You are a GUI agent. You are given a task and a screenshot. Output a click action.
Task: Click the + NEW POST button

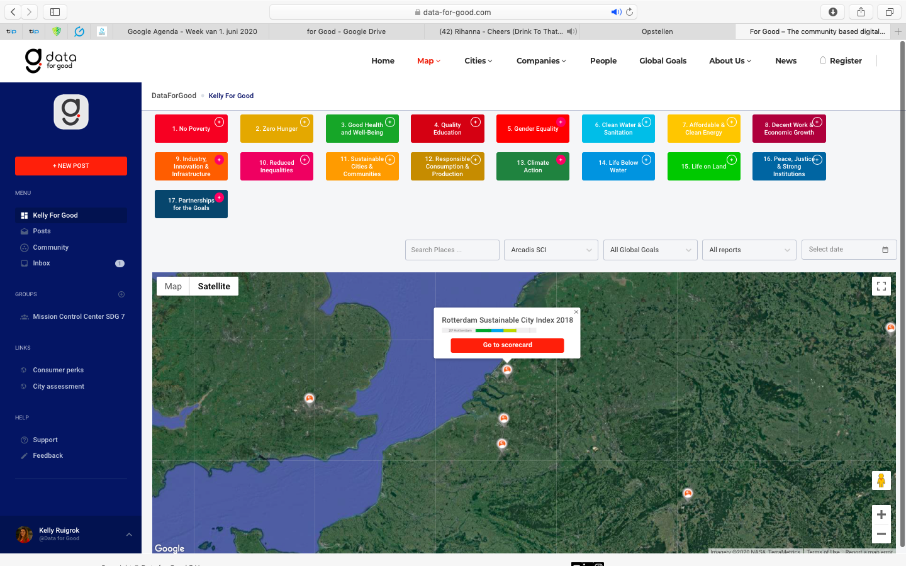(x=71, y=166)
